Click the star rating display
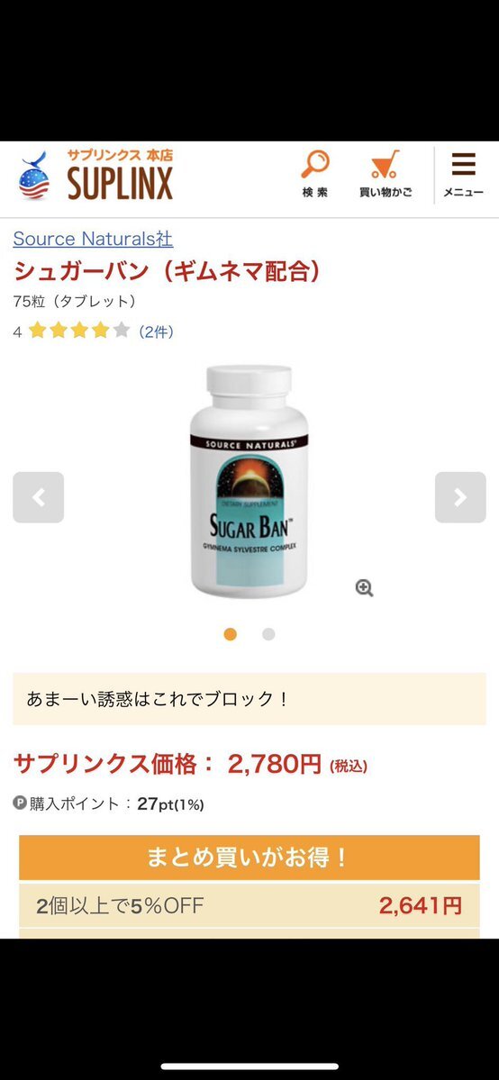Screen dimensions: 499x1080 (x=79, y=331)
